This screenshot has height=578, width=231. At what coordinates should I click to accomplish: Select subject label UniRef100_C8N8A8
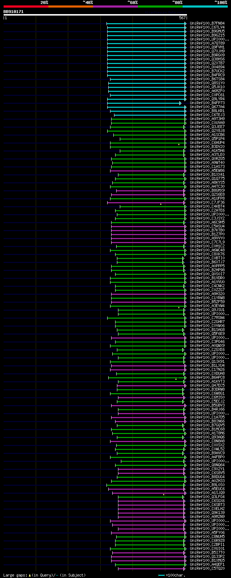207,441
